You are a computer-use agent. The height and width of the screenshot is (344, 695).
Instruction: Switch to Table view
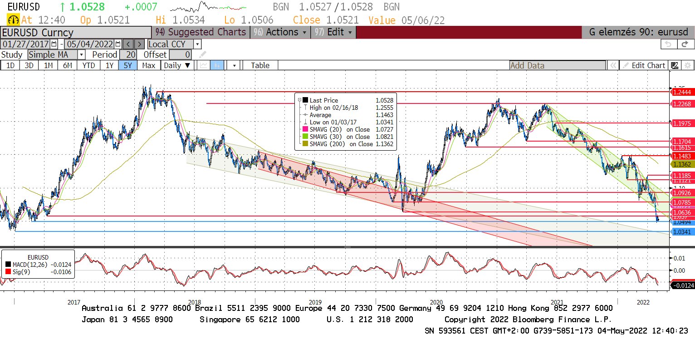coord(260,65)
